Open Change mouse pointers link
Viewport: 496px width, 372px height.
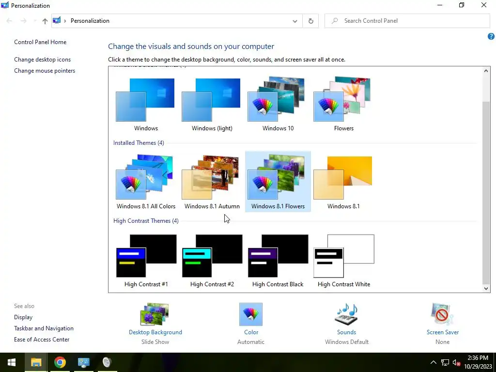pyautogui.click(x=45, y=71)
